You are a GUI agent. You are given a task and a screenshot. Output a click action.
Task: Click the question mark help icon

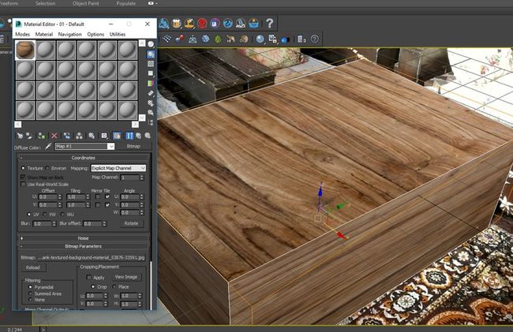pos(269,23)
